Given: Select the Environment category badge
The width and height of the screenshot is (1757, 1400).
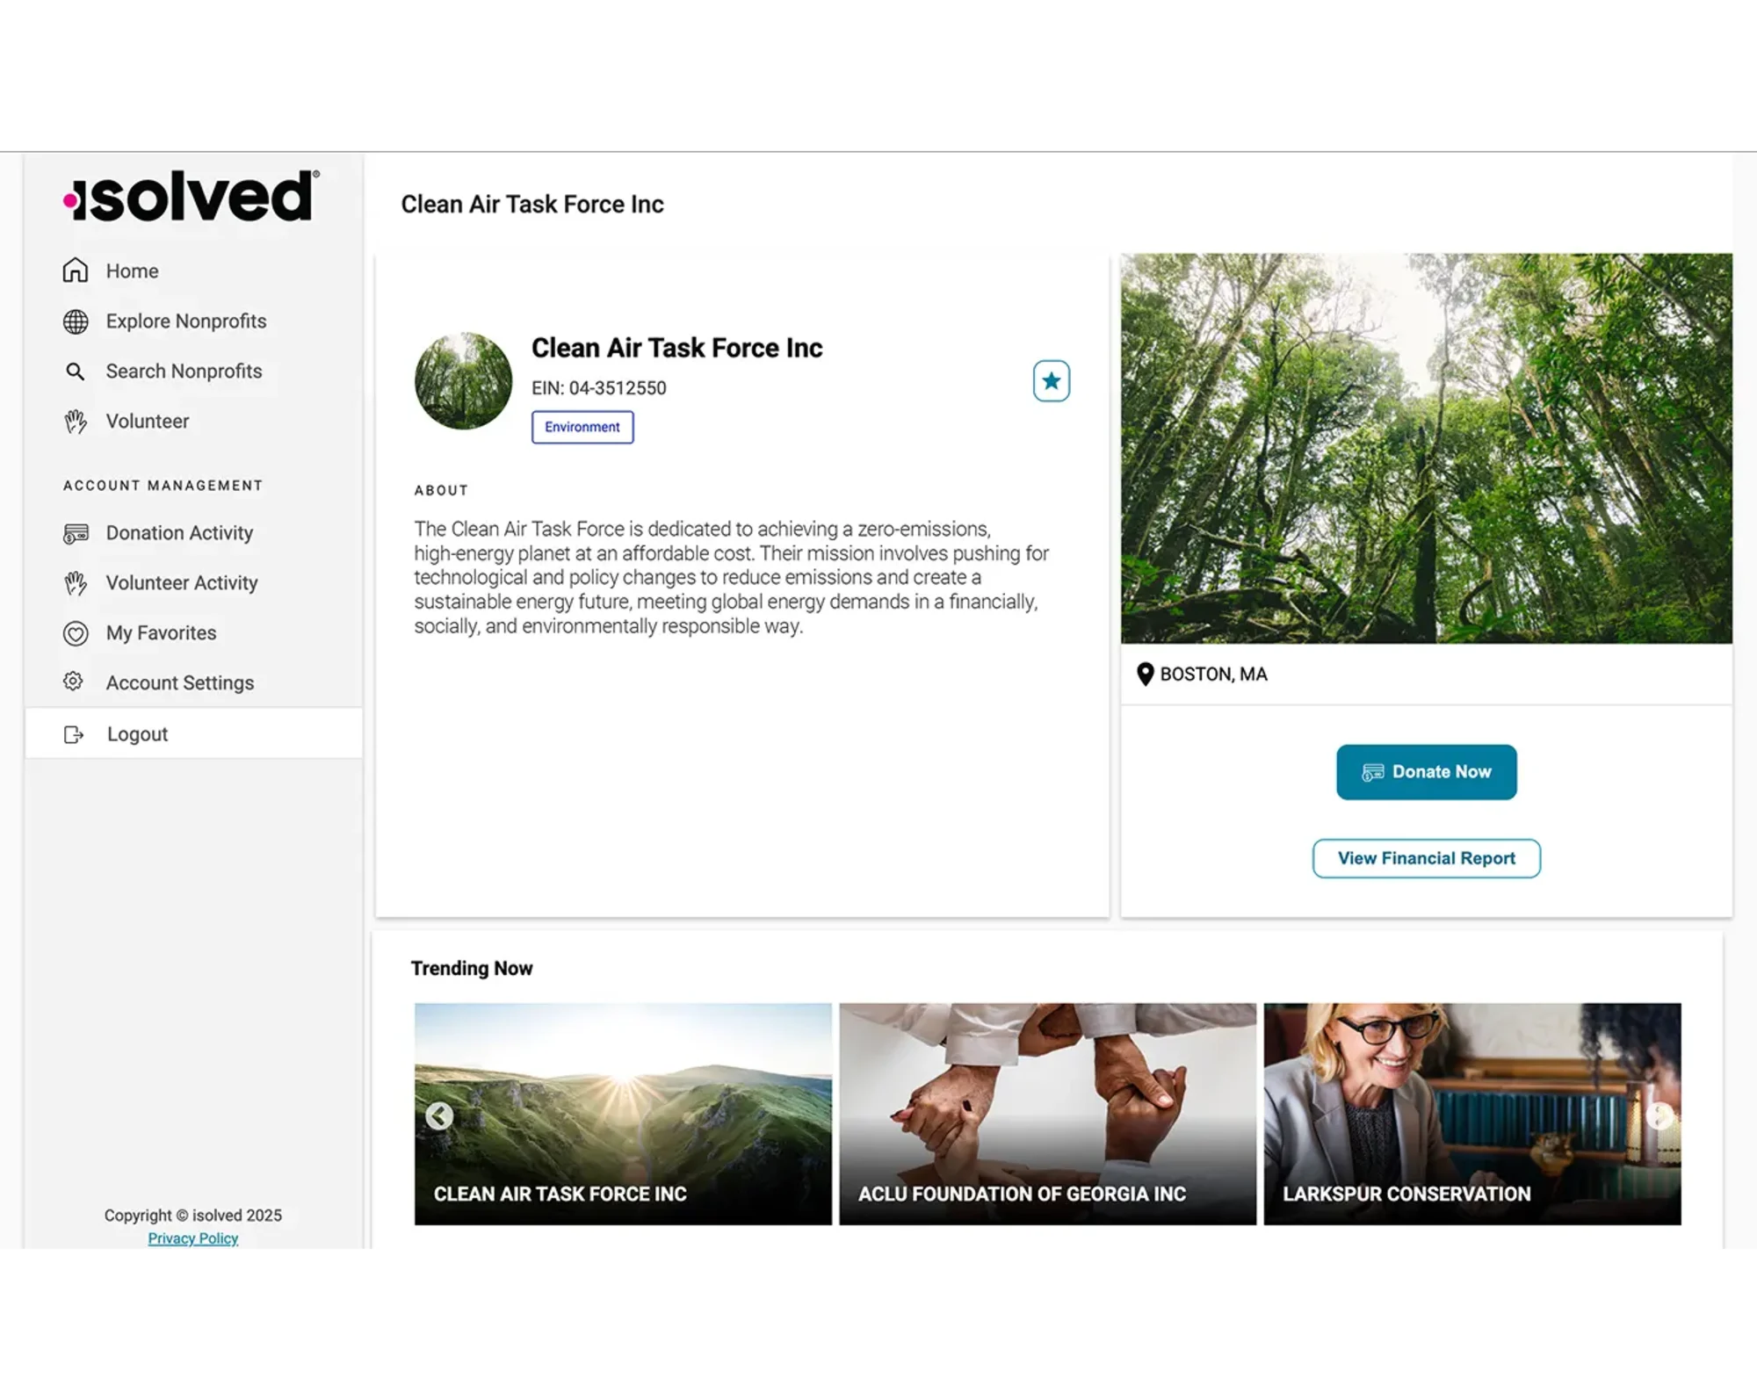Looking at the screenshot, I should coord(582,427).
